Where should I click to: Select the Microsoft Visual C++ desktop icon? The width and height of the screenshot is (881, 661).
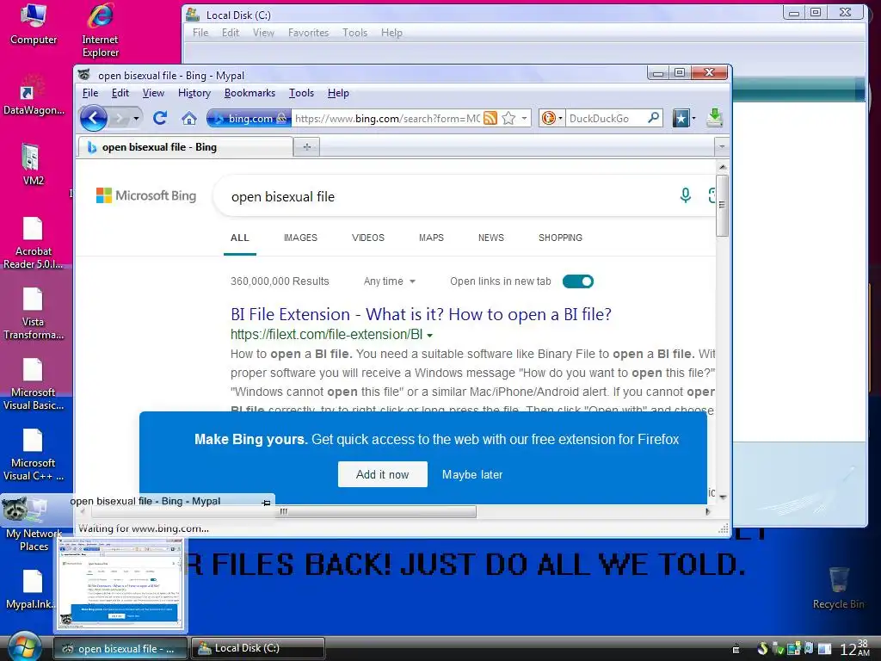34,454
